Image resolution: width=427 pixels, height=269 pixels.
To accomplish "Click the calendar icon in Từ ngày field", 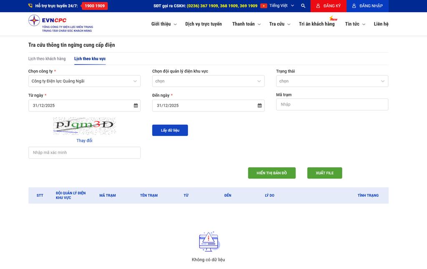I will pos(136,106).
